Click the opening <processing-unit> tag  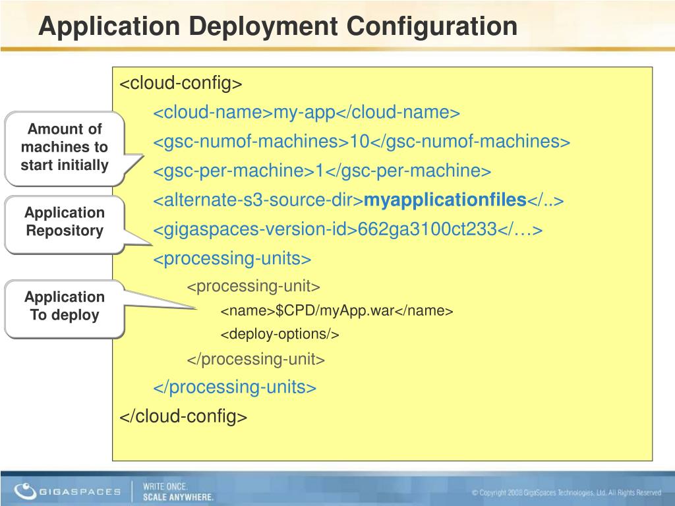254,287
